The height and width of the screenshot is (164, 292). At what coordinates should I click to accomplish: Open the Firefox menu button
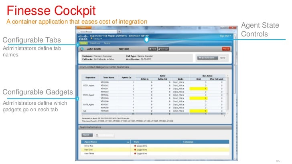(x=83, y=28)
